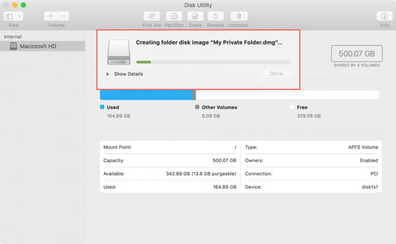396x244 pixels.
Task: Toggle the sidebar View icon
Action: pyautogui.click(x=9, y=16)
